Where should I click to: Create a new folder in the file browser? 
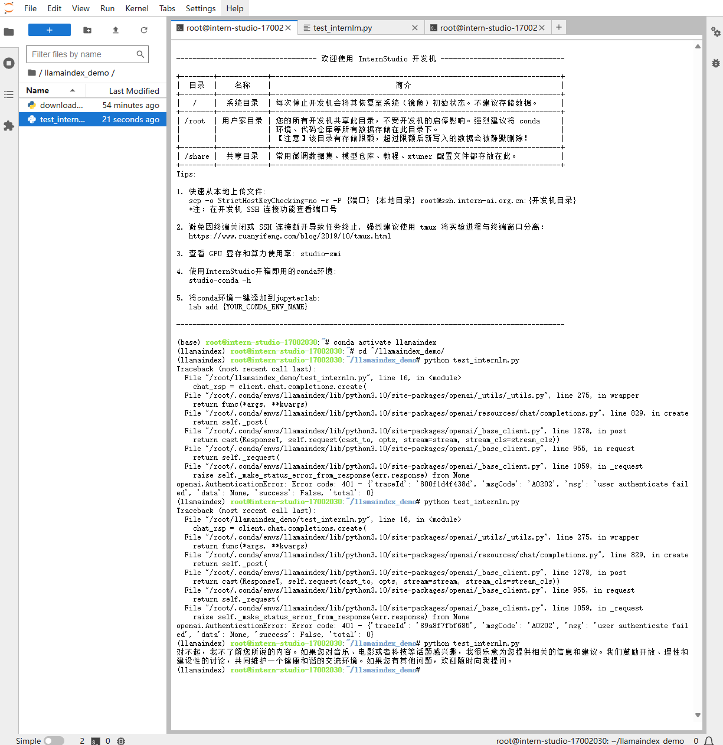tap(87, 30)
